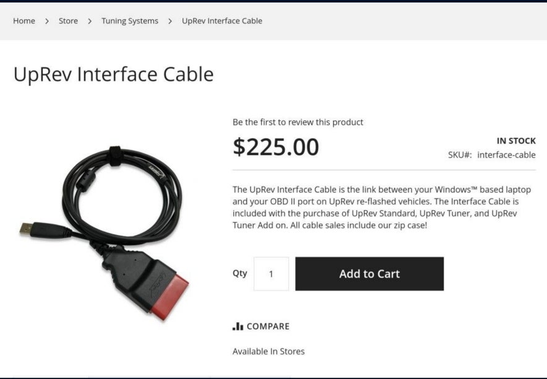Select the COMPARE label text

tap(267, 326)
